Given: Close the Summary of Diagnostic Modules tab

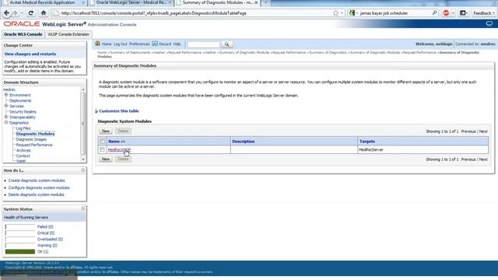Looking at the screenshot, I should pos(256,2).
